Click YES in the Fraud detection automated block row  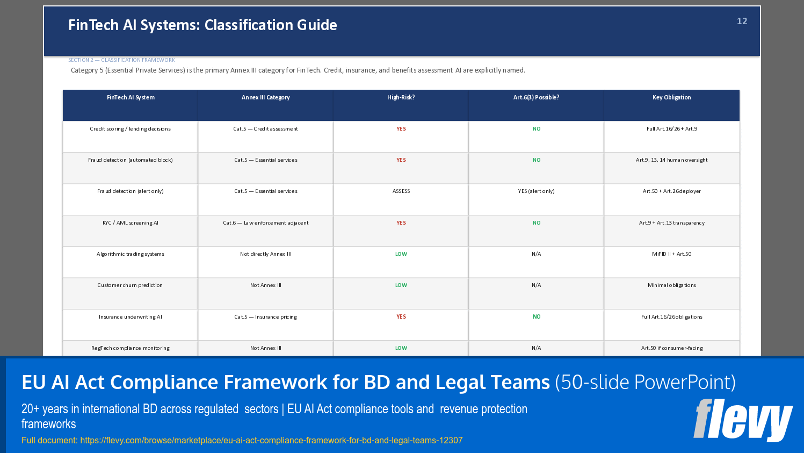(x=401, y=160)
